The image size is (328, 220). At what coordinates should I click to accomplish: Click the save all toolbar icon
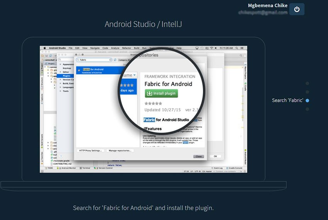pyautogui.click(x=47, y=56)
